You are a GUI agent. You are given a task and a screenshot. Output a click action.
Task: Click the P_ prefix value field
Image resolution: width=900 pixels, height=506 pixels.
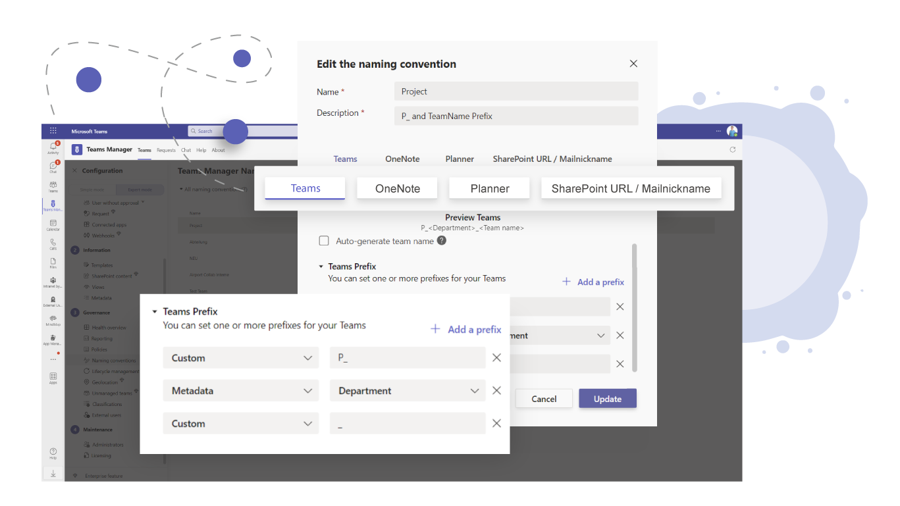(x=408, y=358)
